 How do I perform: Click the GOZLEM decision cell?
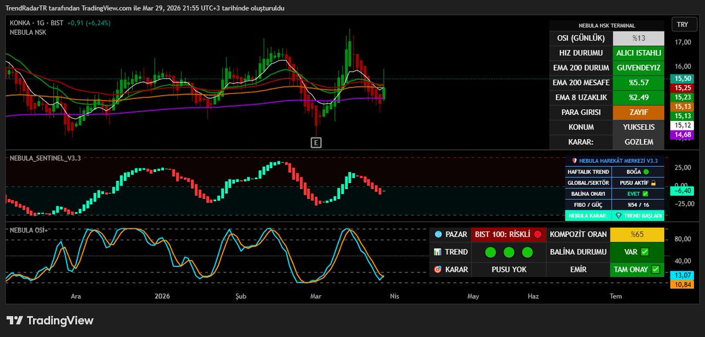639,141
